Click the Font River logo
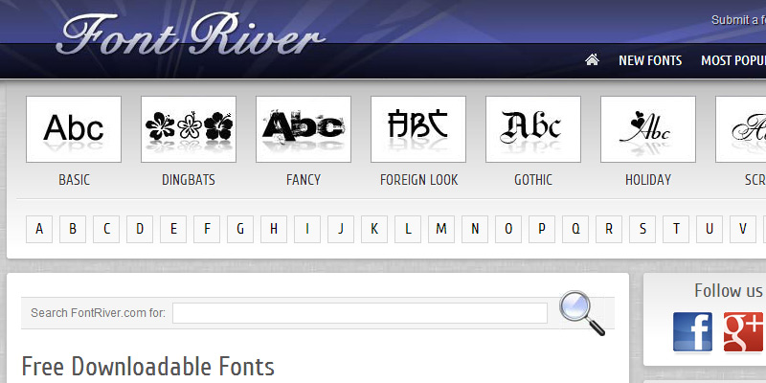Screen dimensions: 766x383 [190, 34]
